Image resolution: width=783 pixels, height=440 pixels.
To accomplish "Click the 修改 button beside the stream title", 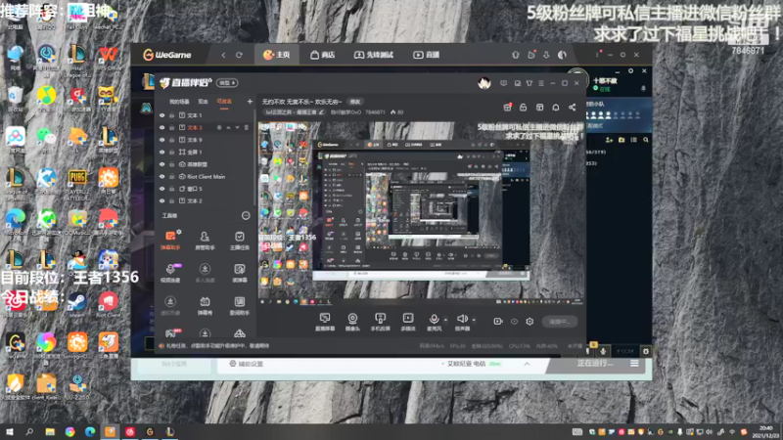I will [355, 102].
